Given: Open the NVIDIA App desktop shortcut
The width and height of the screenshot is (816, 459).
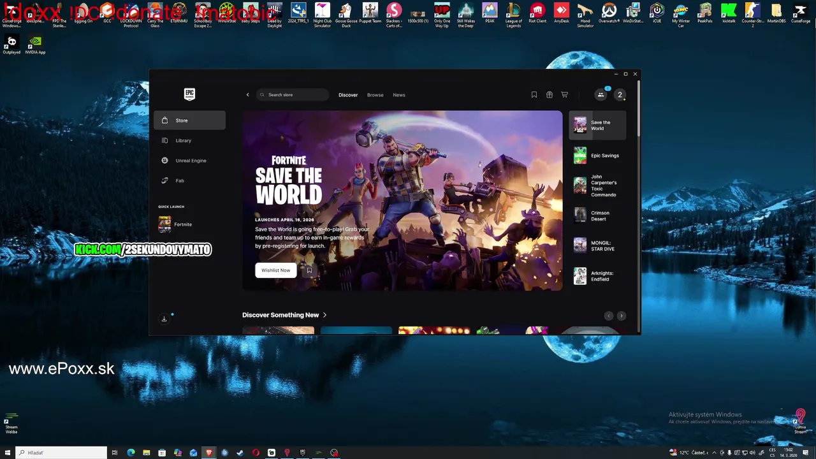Looking at the screenshot, I should click(x=36, y=44).
